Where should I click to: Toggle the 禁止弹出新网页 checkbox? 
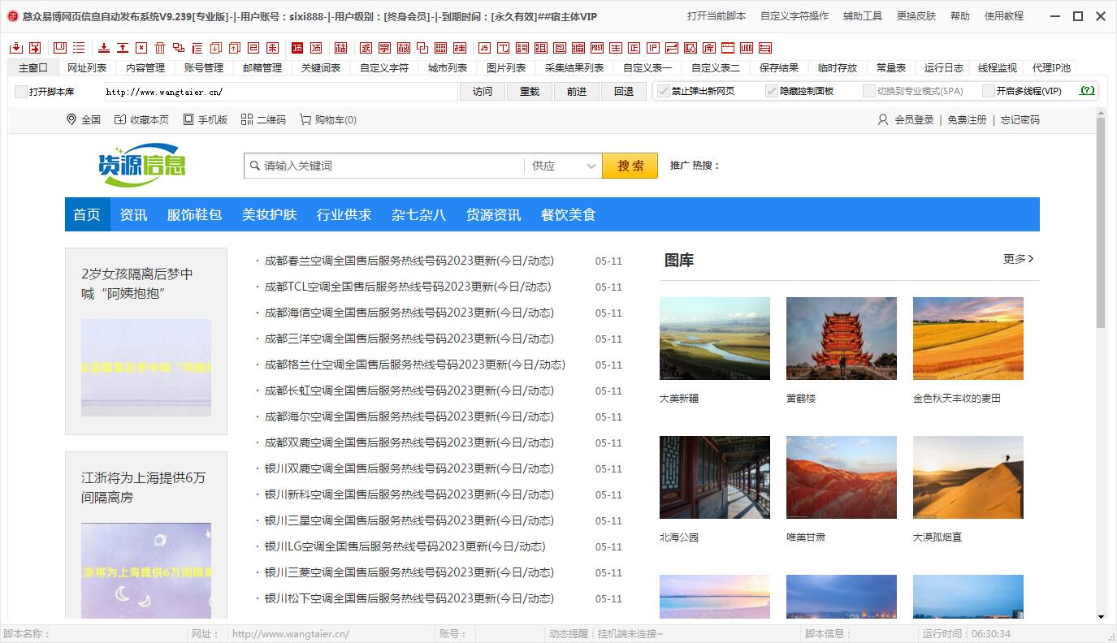(664, 91)
